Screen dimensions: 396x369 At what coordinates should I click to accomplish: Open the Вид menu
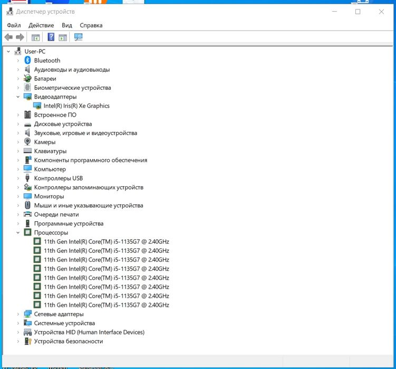pos(67,25)
